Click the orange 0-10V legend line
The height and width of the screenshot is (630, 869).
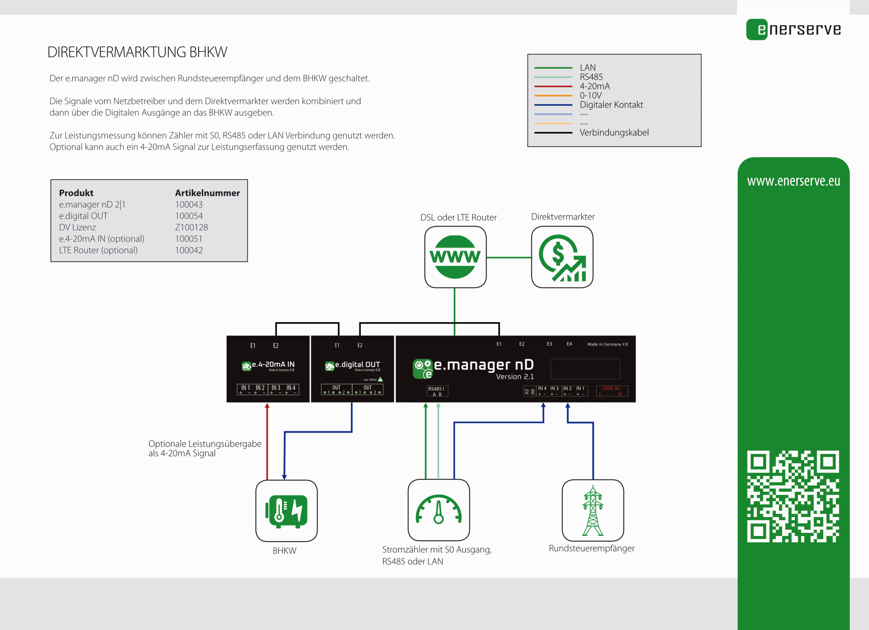(x=553, y=96)
